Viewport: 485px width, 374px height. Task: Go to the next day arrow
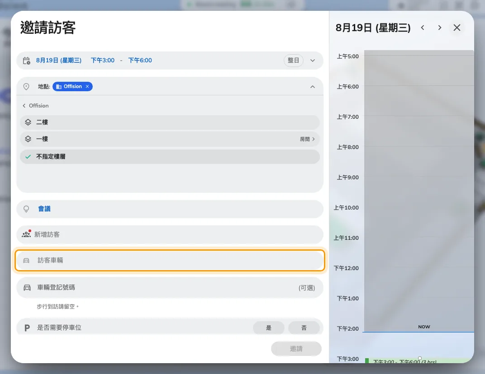click(x=440, y=28)
